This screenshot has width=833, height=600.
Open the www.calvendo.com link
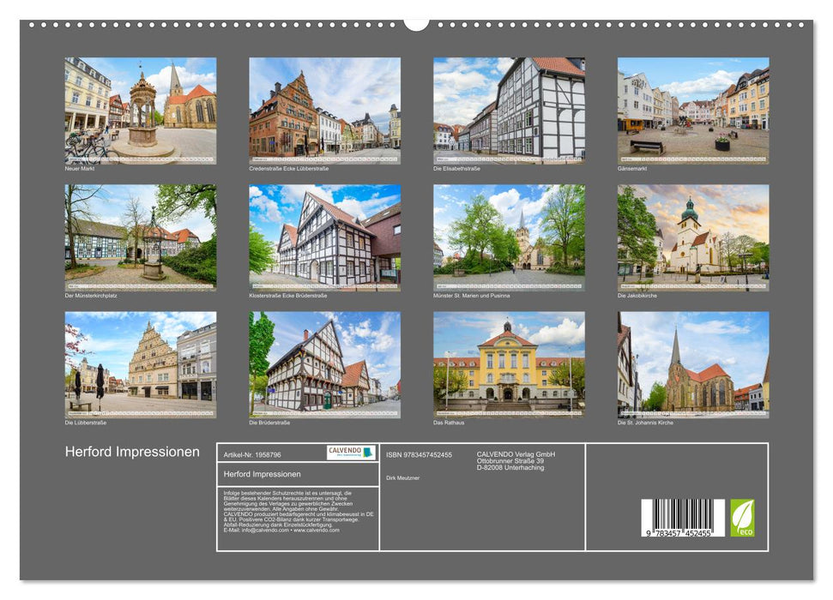(317, 530)
